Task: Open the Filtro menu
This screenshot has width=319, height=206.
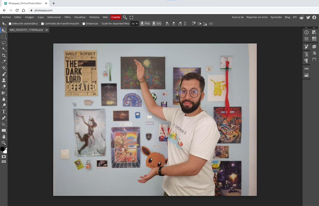Action: pyautogui.click(x=68, y=17)
